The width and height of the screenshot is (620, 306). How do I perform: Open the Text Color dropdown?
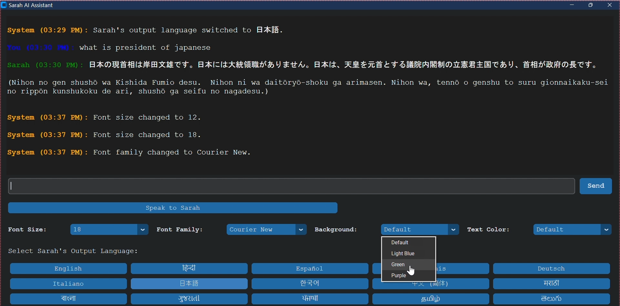tap(573, 230)
